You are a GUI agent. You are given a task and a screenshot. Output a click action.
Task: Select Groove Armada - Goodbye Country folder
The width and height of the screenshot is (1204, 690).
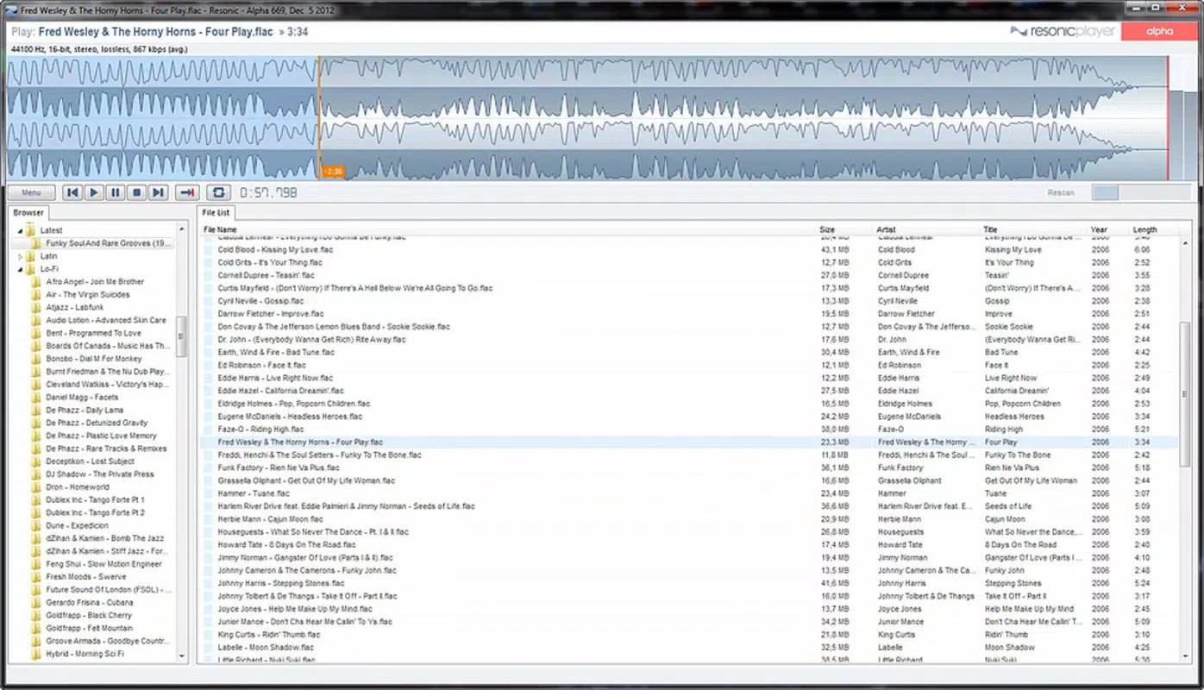pos(107,642)
